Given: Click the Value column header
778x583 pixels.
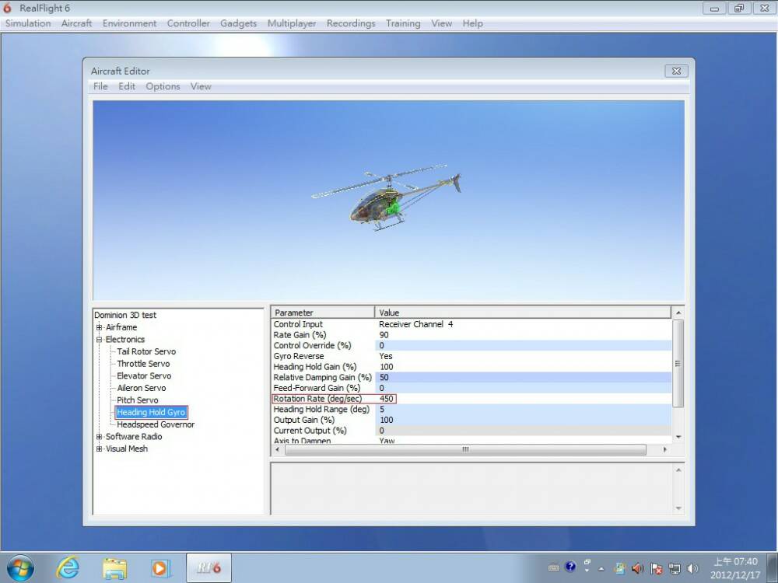Looking at the screenshot, I should (x=523, y=312).
